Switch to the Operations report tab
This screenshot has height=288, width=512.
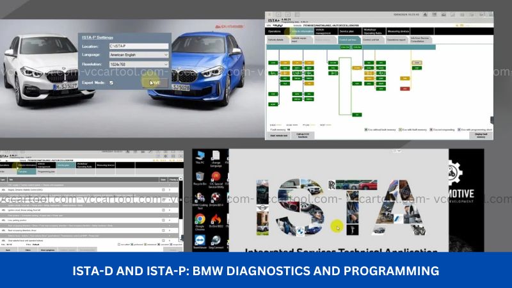[x=396, y=40]
